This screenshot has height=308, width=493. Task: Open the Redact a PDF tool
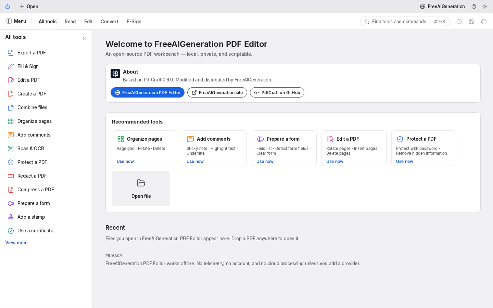click(x=46, y=176)
